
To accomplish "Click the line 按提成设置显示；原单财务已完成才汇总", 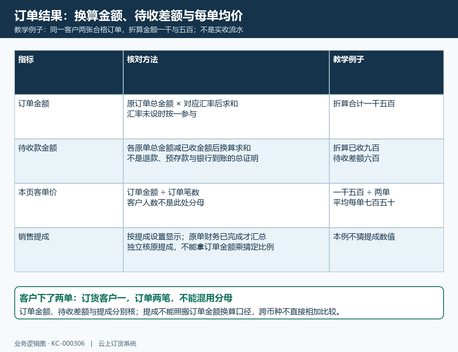I will (197, 237).
